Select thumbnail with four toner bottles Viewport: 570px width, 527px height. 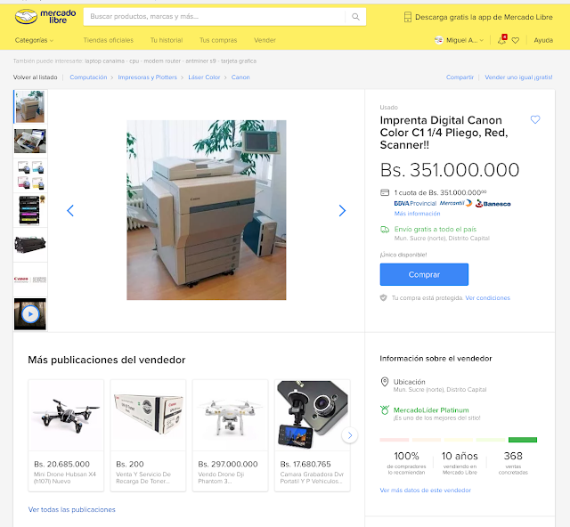coord(30,175)
